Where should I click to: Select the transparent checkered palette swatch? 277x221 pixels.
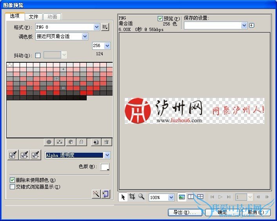tap(10, 65)
